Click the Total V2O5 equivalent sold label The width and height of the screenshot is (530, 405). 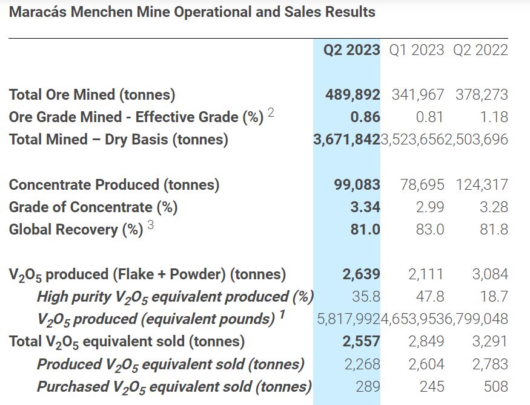click(x=127, y=342)
